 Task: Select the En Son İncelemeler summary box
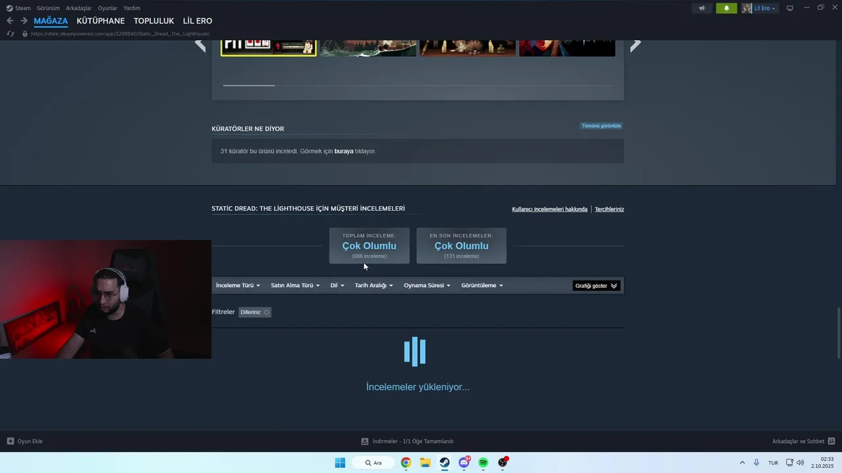(x=461, y=246)
